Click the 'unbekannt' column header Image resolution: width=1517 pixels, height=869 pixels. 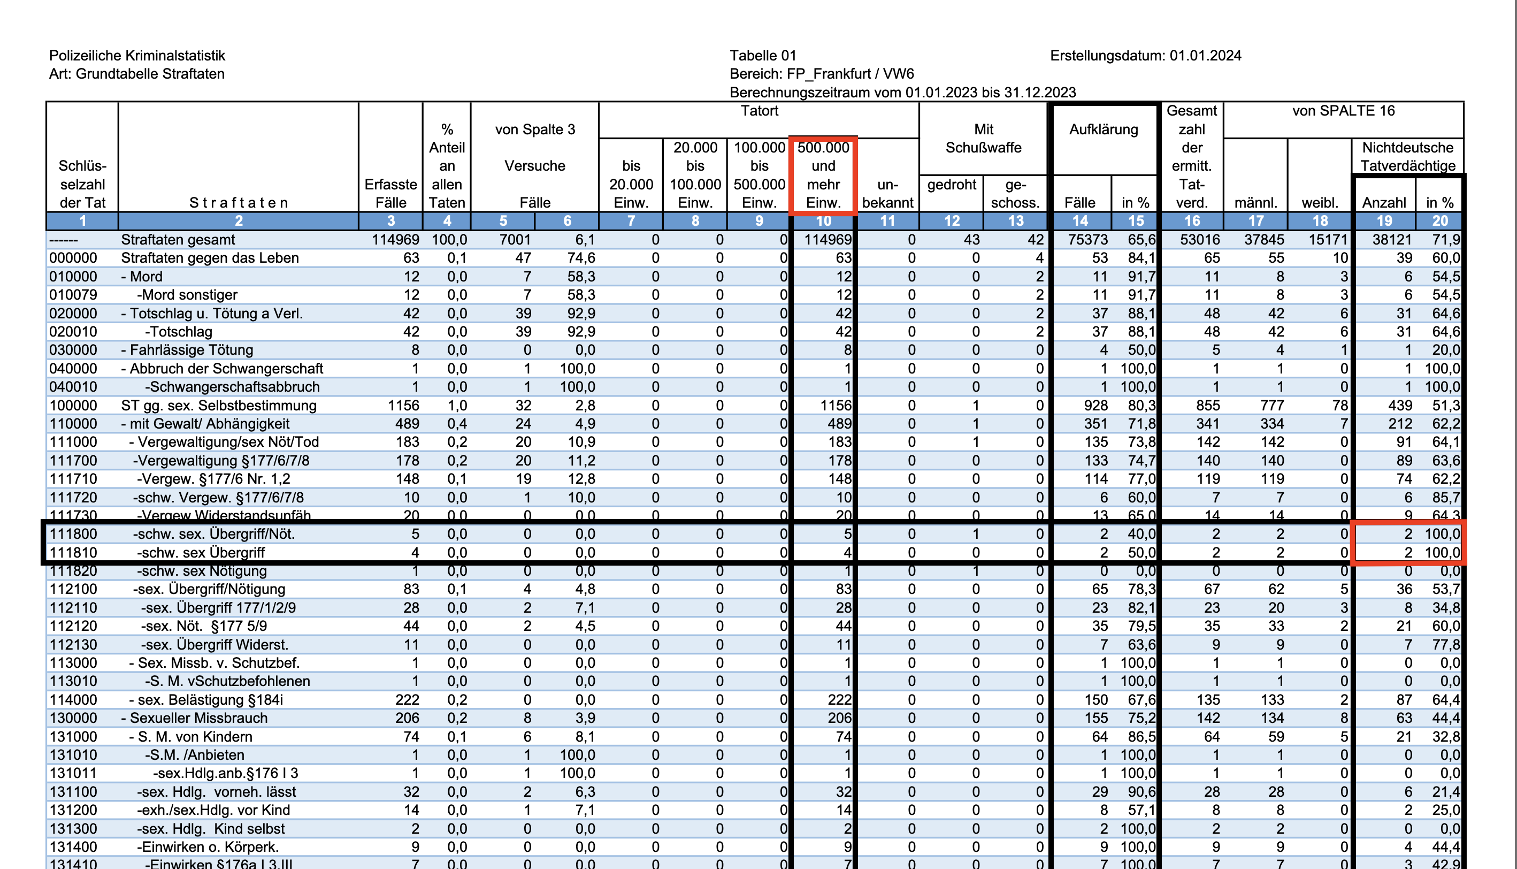coord(887,193)
